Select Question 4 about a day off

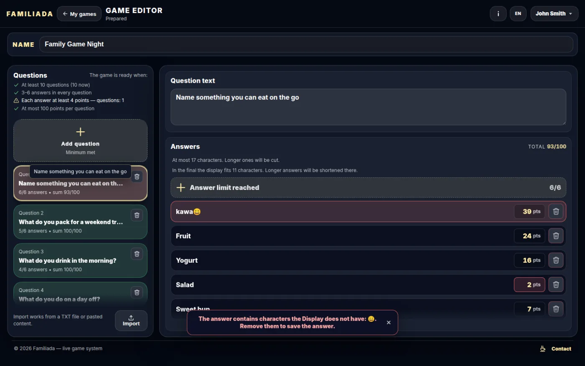pos(80,294)
